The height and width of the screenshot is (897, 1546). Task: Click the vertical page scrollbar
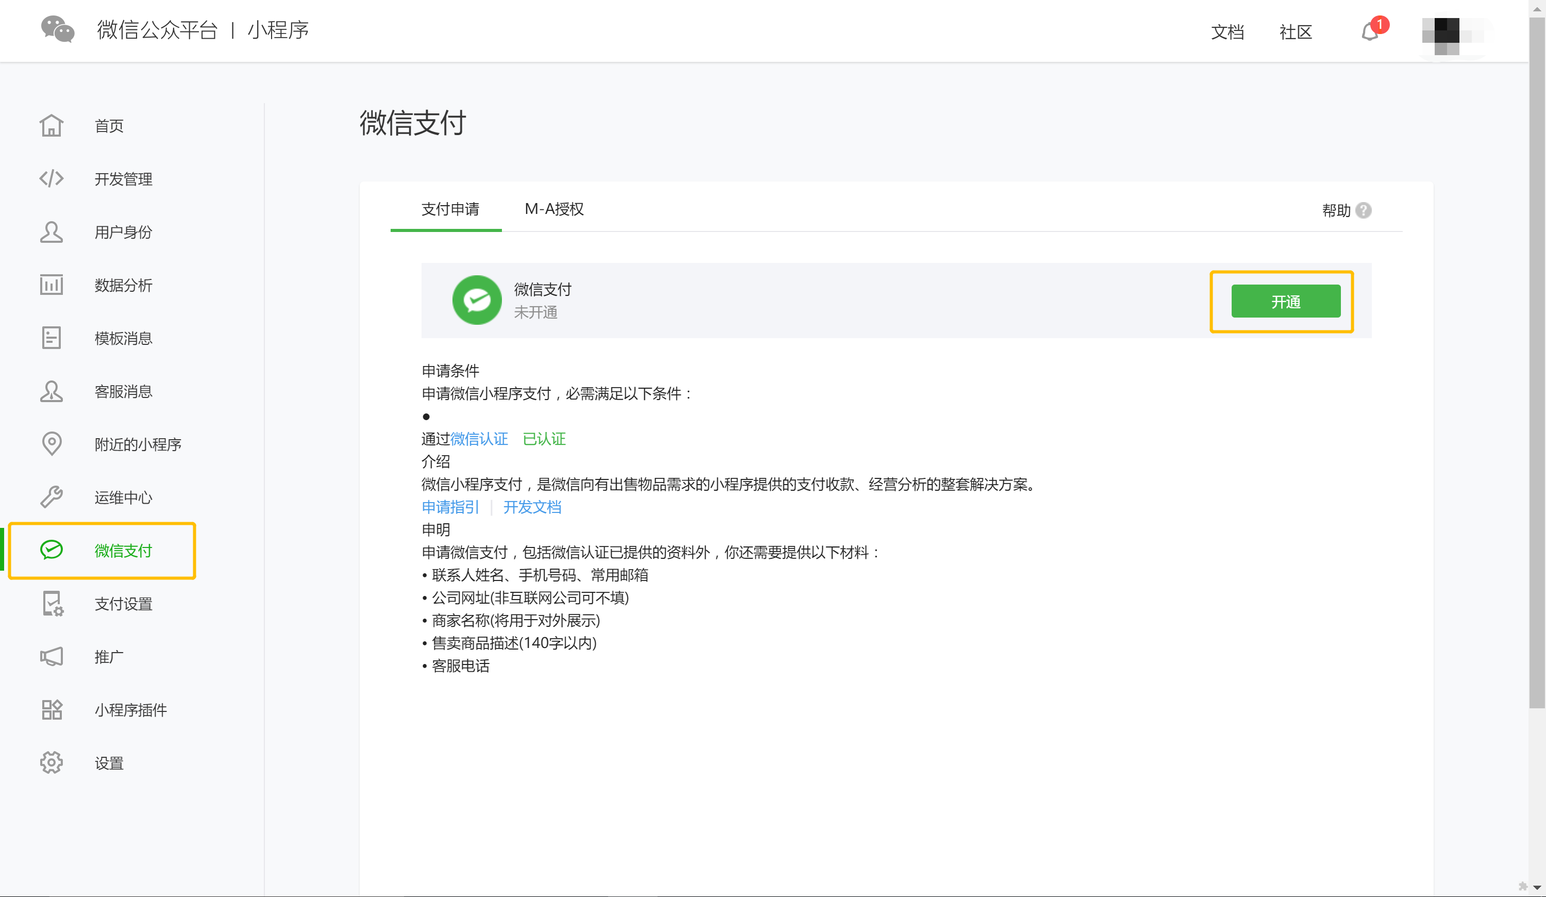pos(1537,362)
